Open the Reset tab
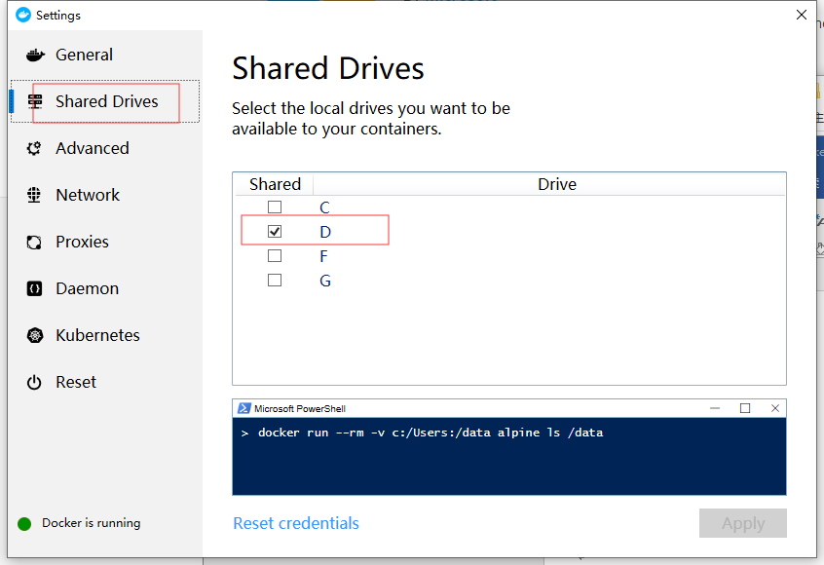 click(105, 382)
